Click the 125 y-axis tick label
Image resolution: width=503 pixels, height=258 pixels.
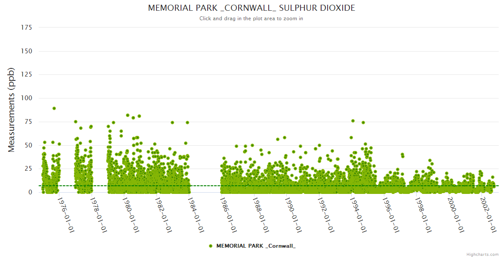coord(27,75)
